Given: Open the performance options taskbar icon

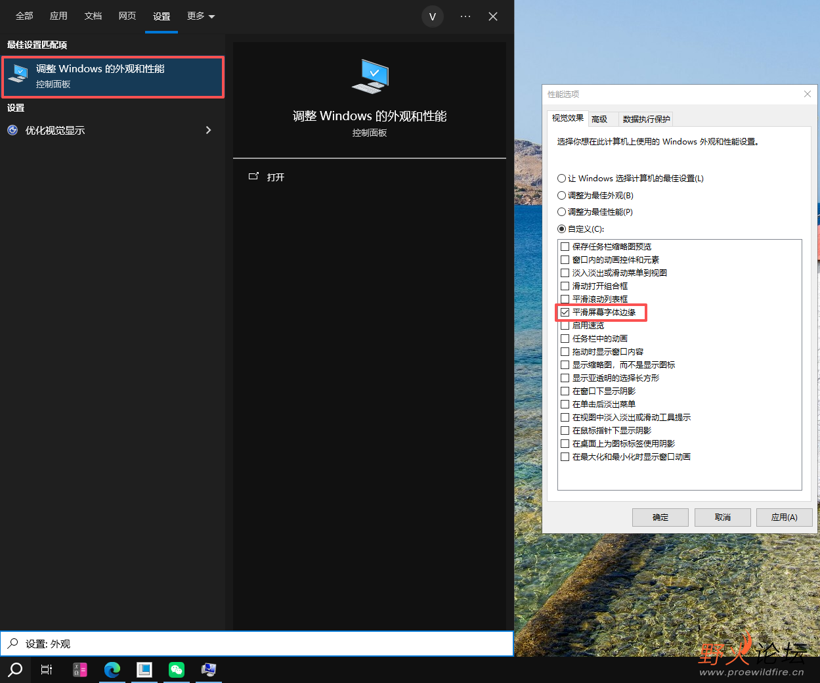Looking at the screenshot, I should (209, 670).
